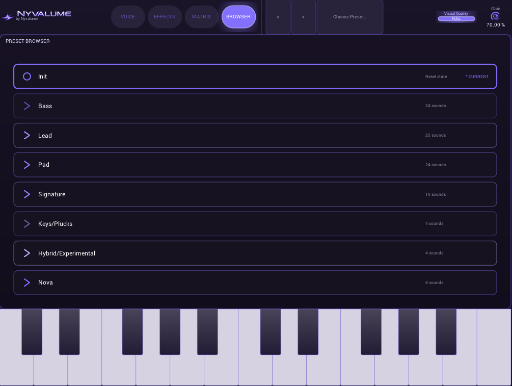This screenshot has height=386, width=512.
Task: Switch to the VOICE tab
Action: click(128, 17)
